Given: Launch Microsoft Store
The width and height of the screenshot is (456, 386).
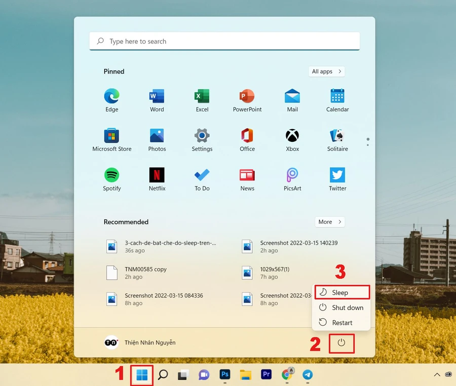Looking at the screenshot, I should (111, 140).
